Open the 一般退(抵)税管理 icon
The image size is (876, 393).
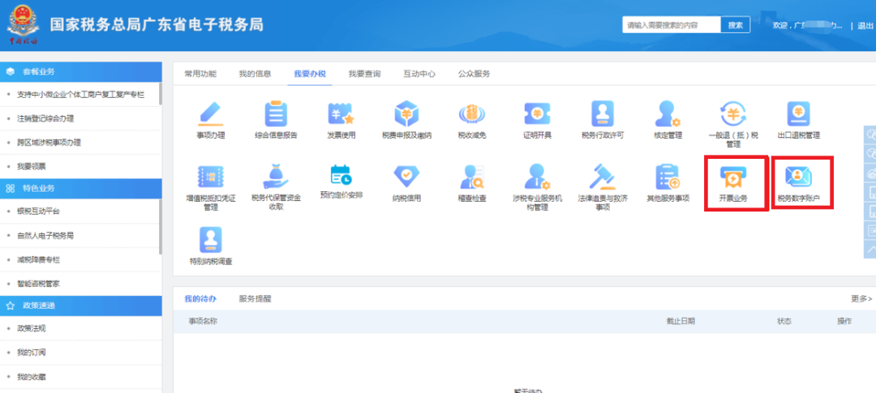coord(733,114)
